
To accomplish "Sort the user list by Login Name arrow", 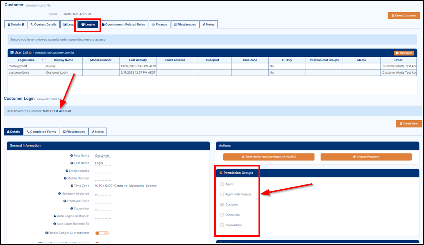I will [x=43, y=60].
